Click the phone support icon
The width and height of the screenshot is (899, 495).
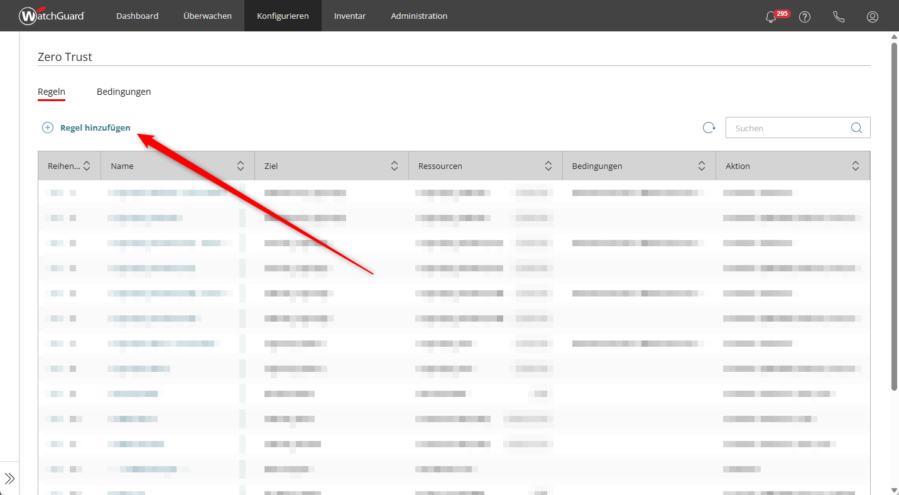pos(839,17)
